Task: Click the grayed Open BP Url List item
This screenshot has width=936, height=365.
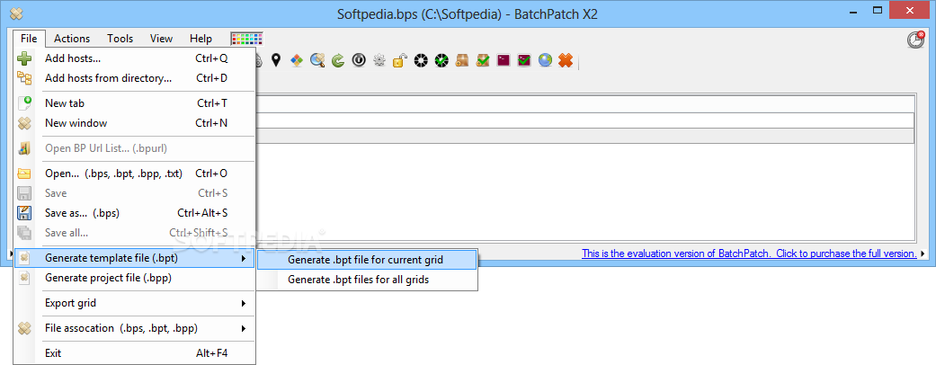Action: tap(135, 148)
